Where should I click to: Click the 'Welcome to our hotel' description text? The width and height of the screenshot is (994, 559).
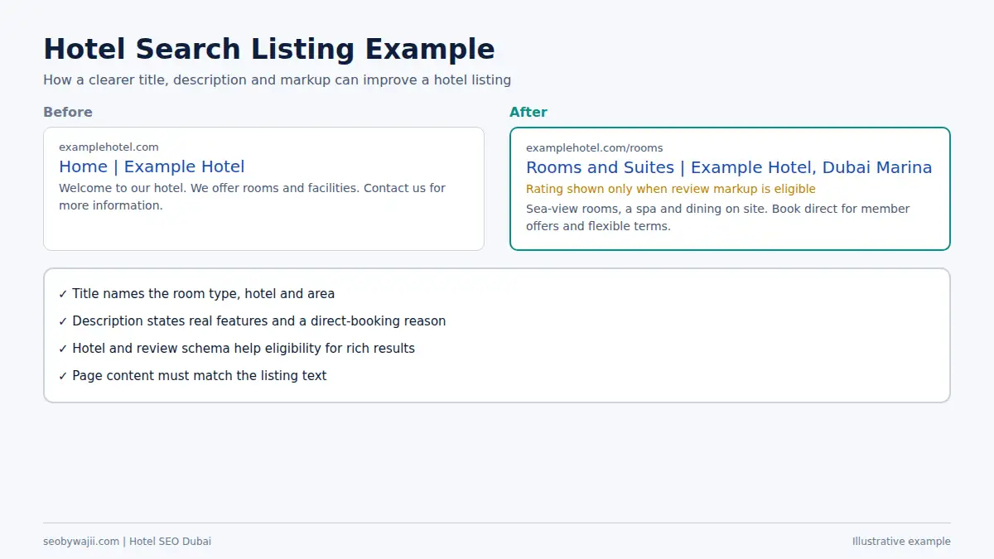252,197
